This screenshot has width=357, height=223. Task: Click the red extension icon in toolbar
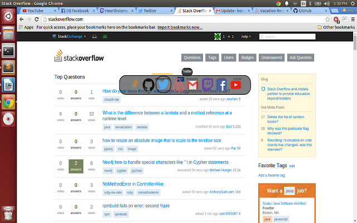(336, 20)
